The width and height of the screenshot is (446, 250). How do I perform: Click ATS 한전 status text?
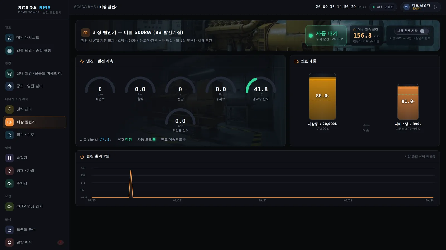click(125, 139)
